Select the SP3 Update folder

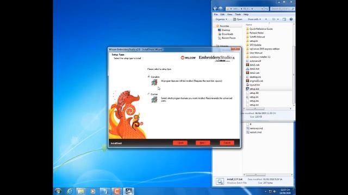255,45
